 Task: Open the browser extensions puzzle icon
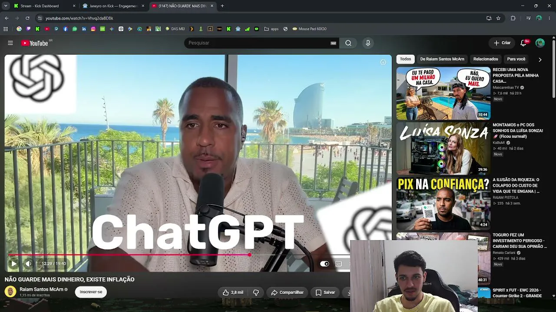513,18
